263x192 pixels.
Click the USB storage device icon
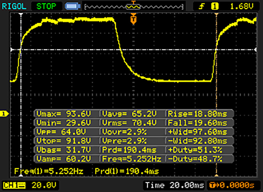point(73,6)
